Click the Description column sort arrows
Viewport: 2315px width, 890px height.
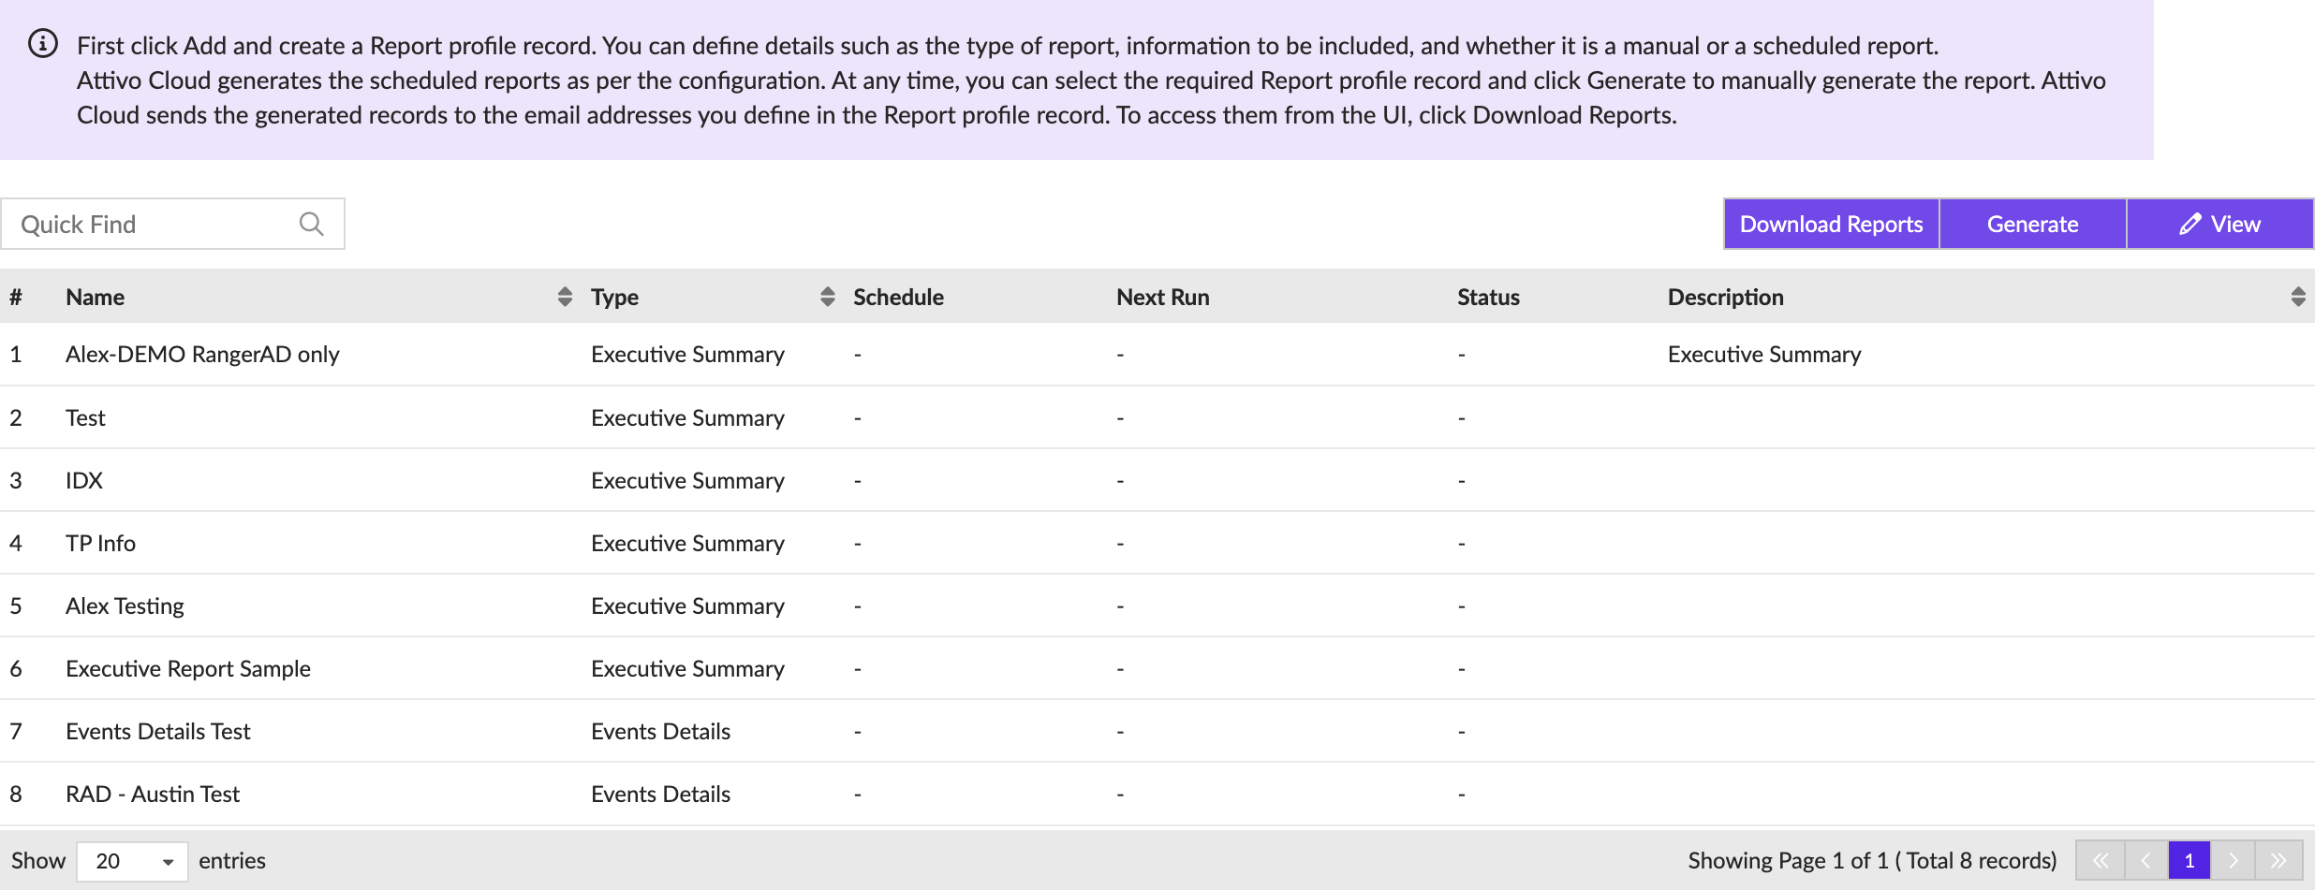pos(2297,297)
